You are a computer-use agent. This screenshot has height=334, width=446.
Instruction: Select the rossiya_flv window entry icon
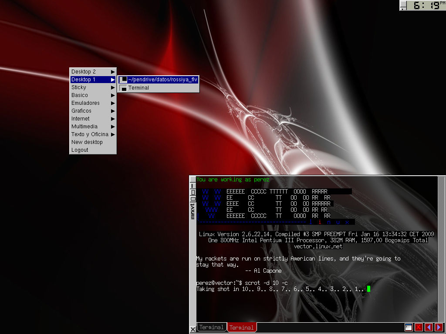[123, 80]
